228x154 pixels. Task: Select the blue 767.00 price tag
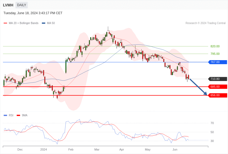218,62
